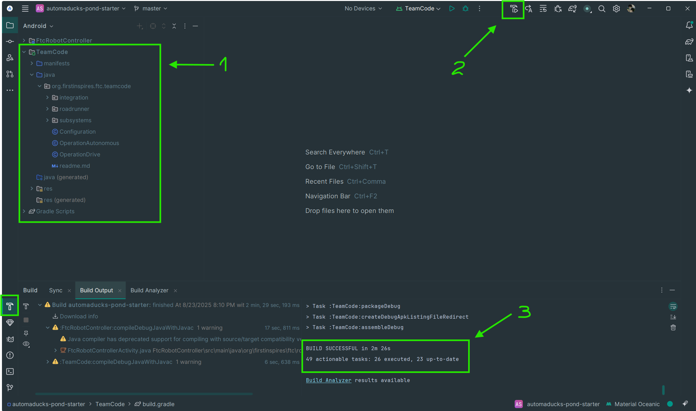This screenshot has width=696, height=411.
Task: Click the Run TeamCode play button
Action: coord(452,8)
